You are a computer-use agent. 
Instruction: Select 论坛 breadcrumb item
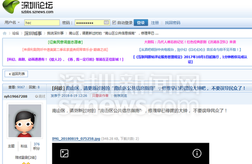(15, 33)
